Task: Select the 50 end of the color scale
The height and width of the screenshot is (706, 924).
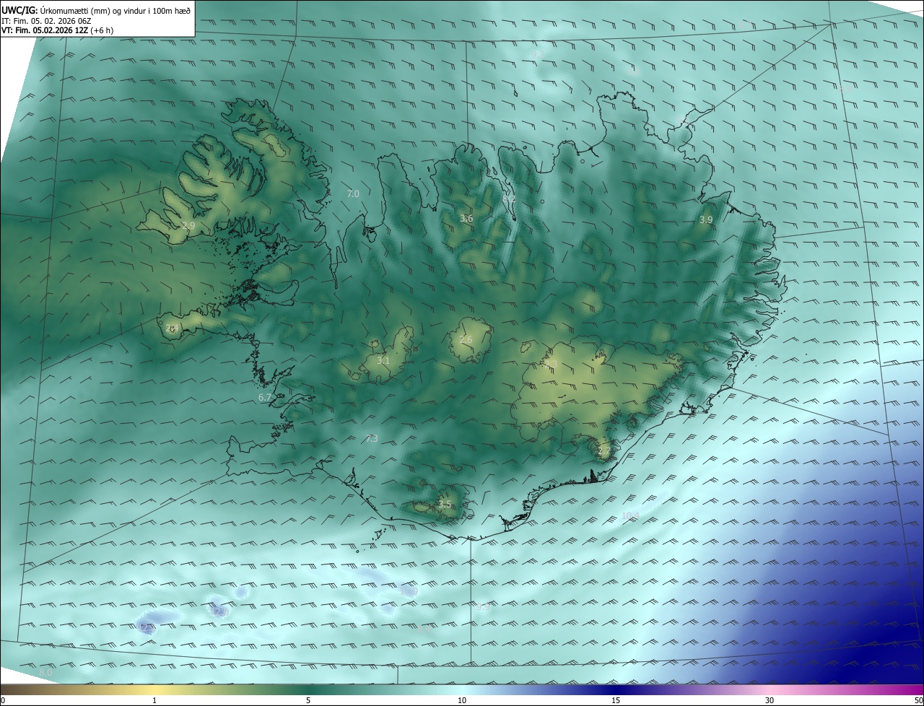Action: coord(918,700)
